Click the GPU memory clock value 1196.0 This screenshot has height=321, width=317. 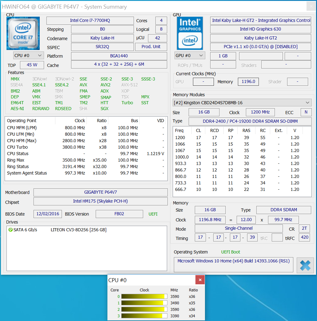[x=248, y=81]
